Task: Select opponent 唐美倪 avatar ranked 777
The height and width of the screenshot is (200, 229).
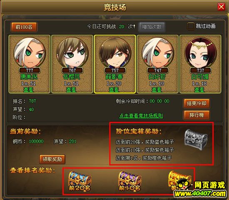Action: [x=30, y=53]
